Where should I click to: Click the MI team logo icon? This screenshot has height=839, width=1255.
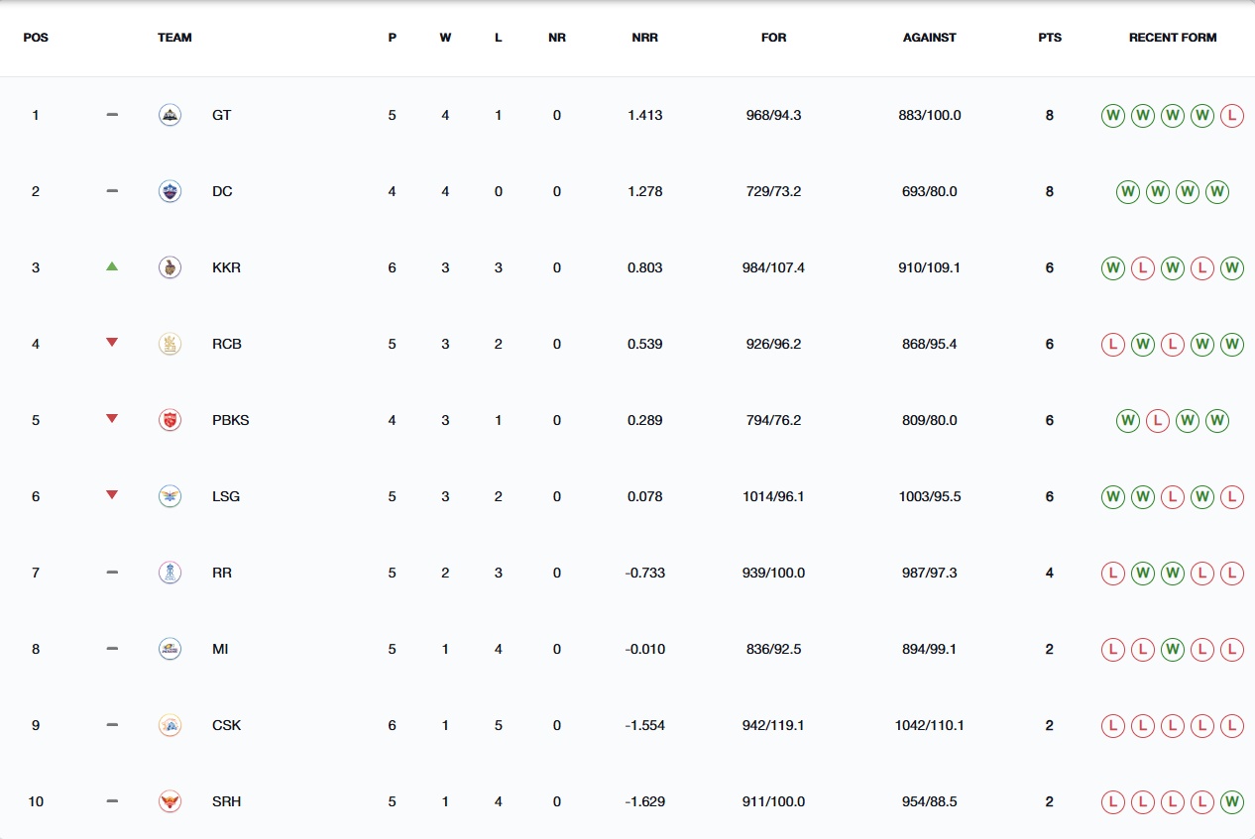pos(171,649)
